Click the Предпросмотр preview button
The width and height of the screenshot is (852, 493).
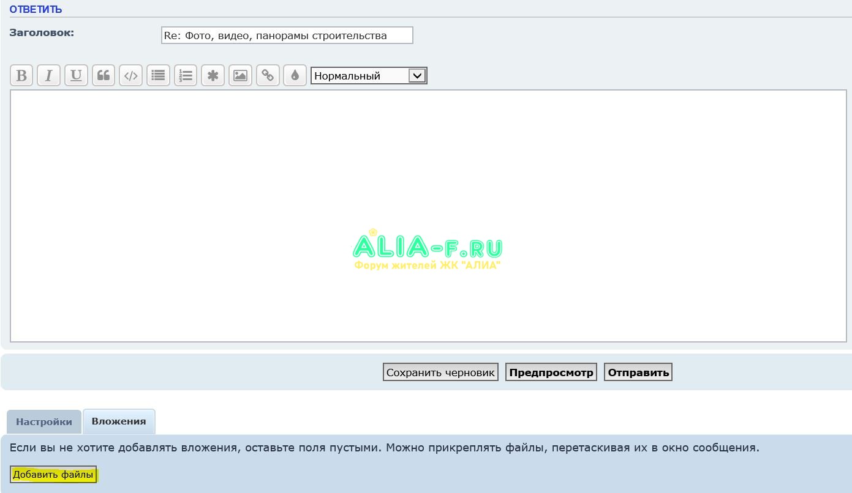[x=551, y=372]
